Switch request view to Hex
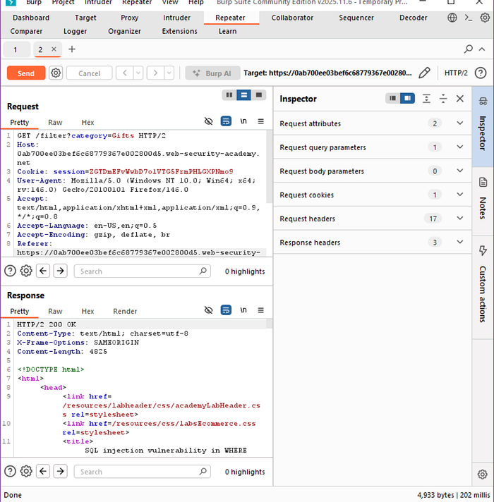 click(88, 122)
